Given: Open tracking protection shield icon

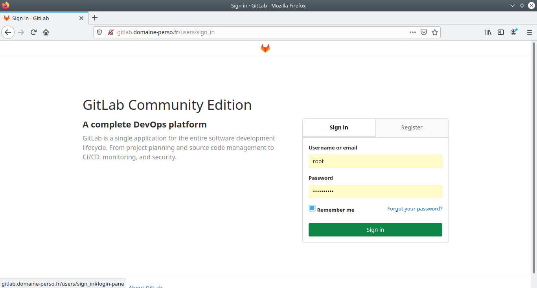Looking at the screenshot, I should 100,32.
